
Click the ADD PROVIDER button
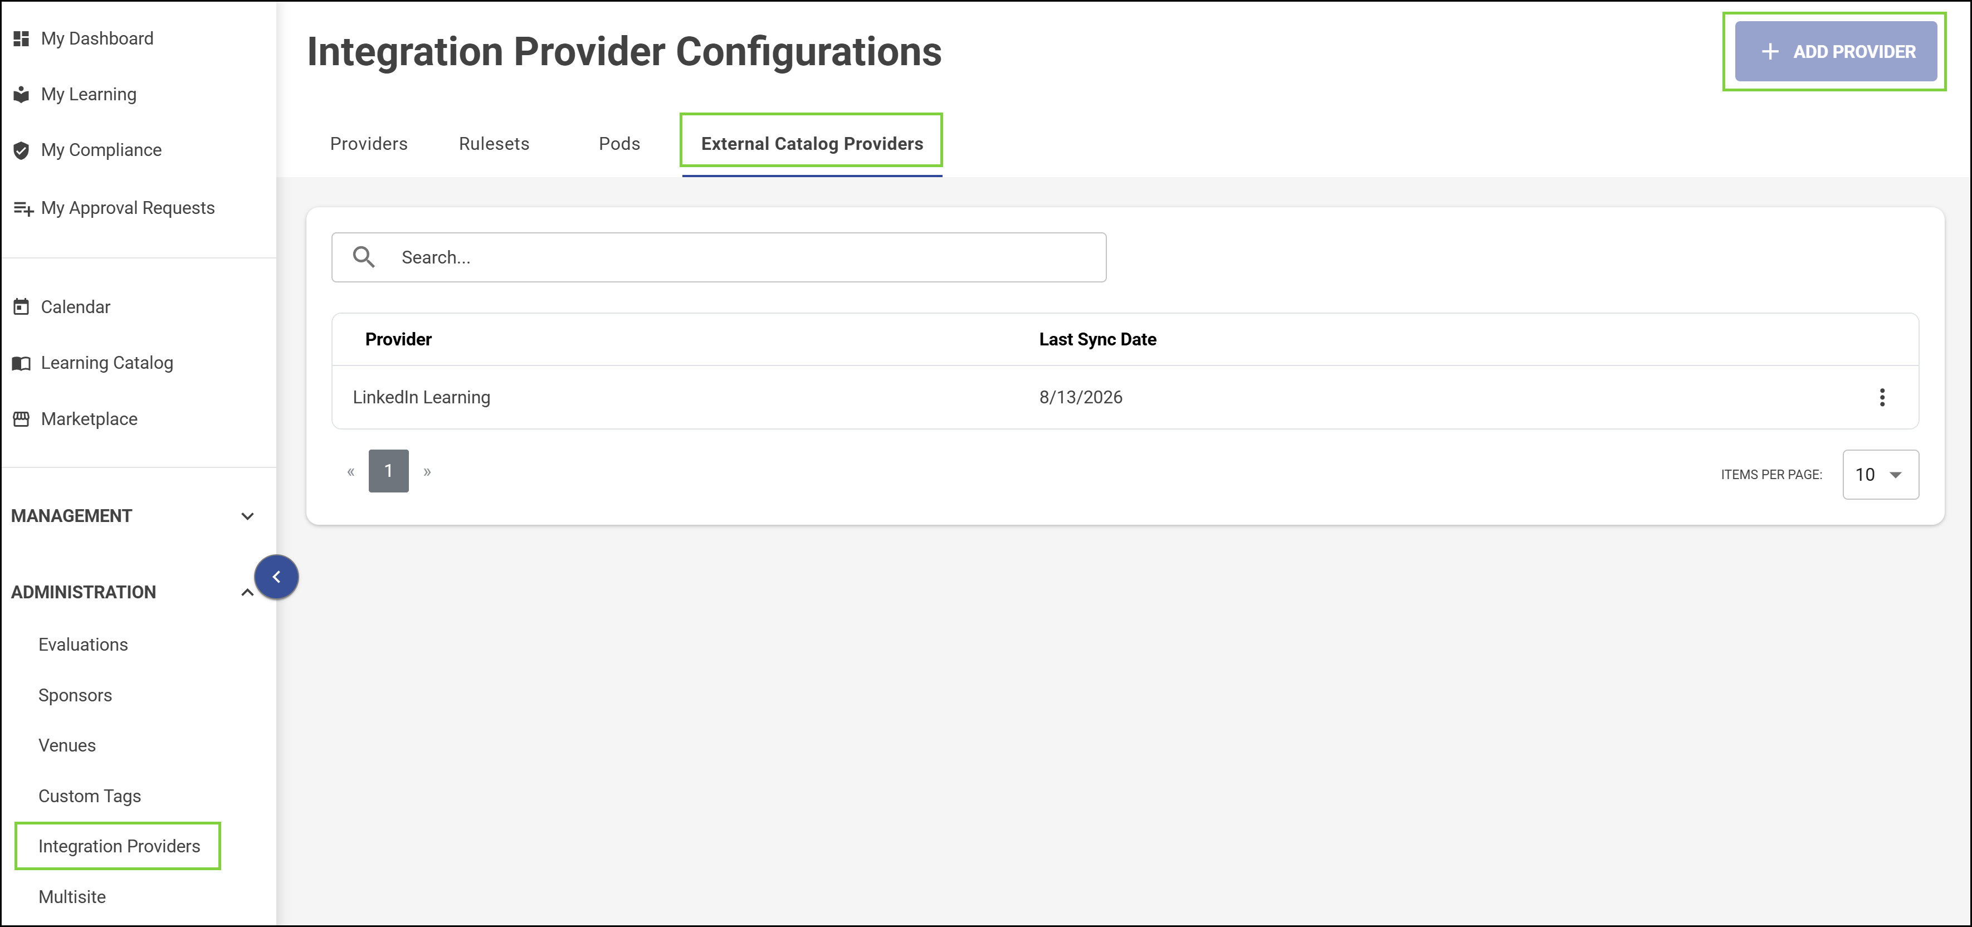pos(1836,51)
